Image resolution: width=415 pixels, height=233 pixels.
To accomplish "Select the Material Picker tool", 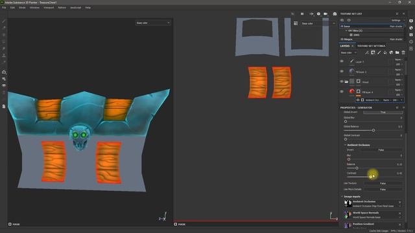I will pos(4,62).
